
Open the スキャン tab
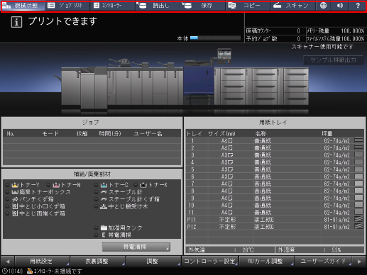coord(293,6)
